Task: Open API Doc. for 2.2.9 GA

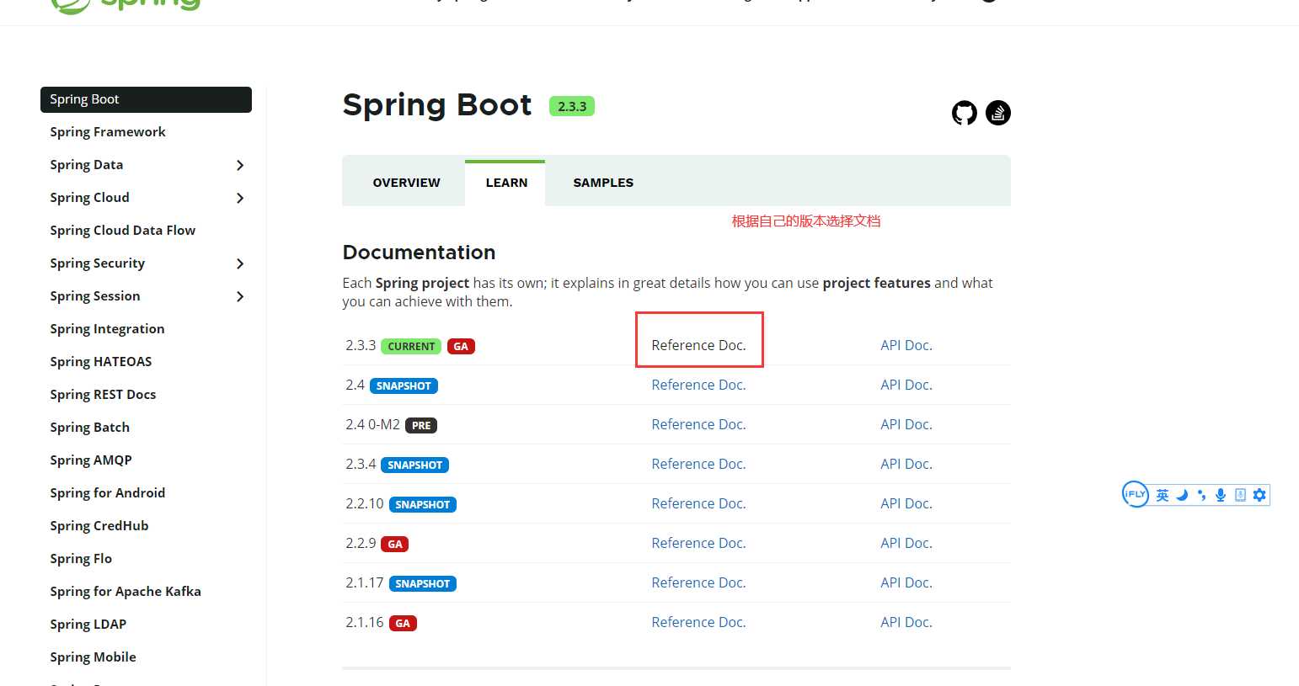Action: (x=906, y=543)
